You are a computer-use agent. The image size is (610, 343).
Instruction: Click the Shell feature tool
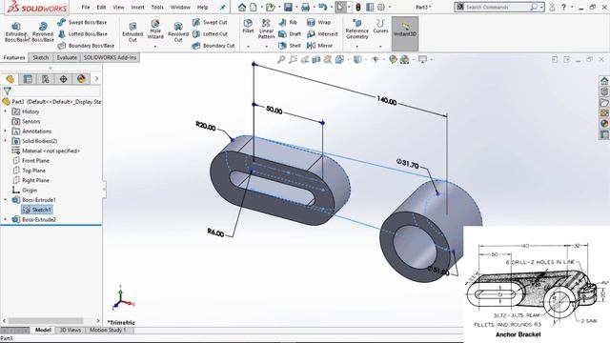click(290, 46)
